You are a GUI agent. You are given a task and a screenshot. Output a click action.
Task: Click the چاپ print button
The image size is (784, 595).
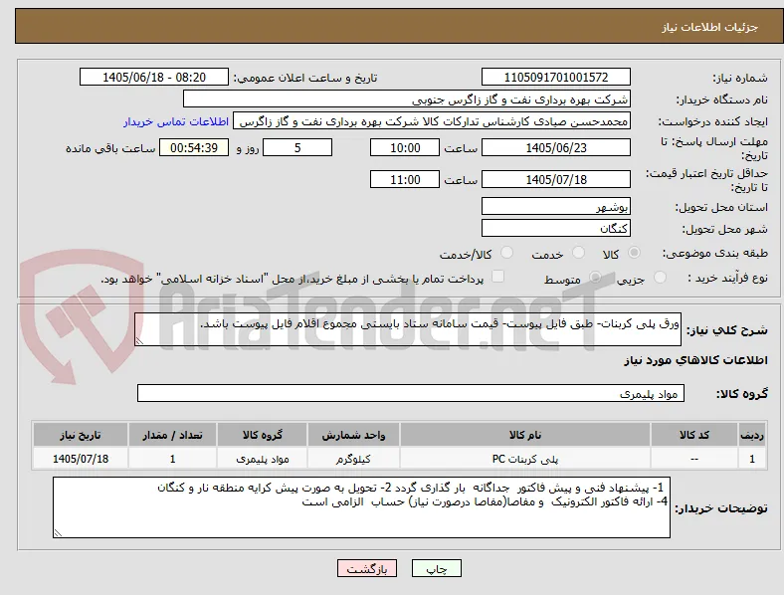coord(437,568)
